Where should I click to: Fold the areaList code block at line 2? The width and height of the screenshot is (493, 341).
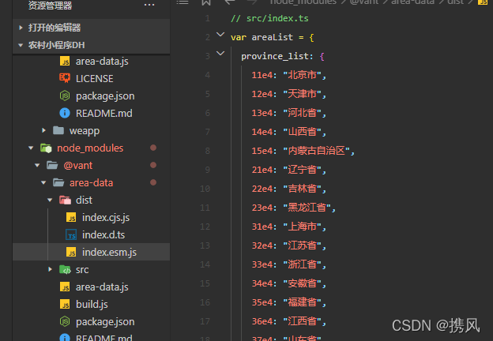point(220,35)
